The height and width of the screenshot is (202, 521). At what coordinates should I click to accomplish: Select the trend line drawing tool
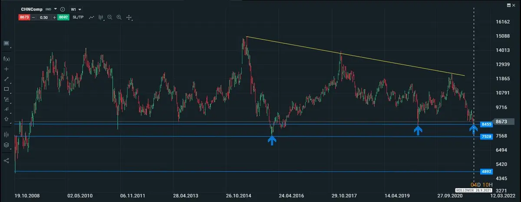click(7, 79)
